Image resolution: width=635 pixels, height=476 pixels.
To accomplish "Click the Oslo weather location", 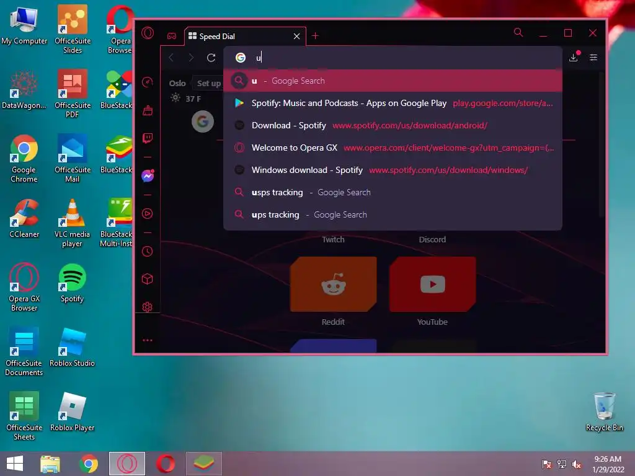I will (x=177, y=84).
